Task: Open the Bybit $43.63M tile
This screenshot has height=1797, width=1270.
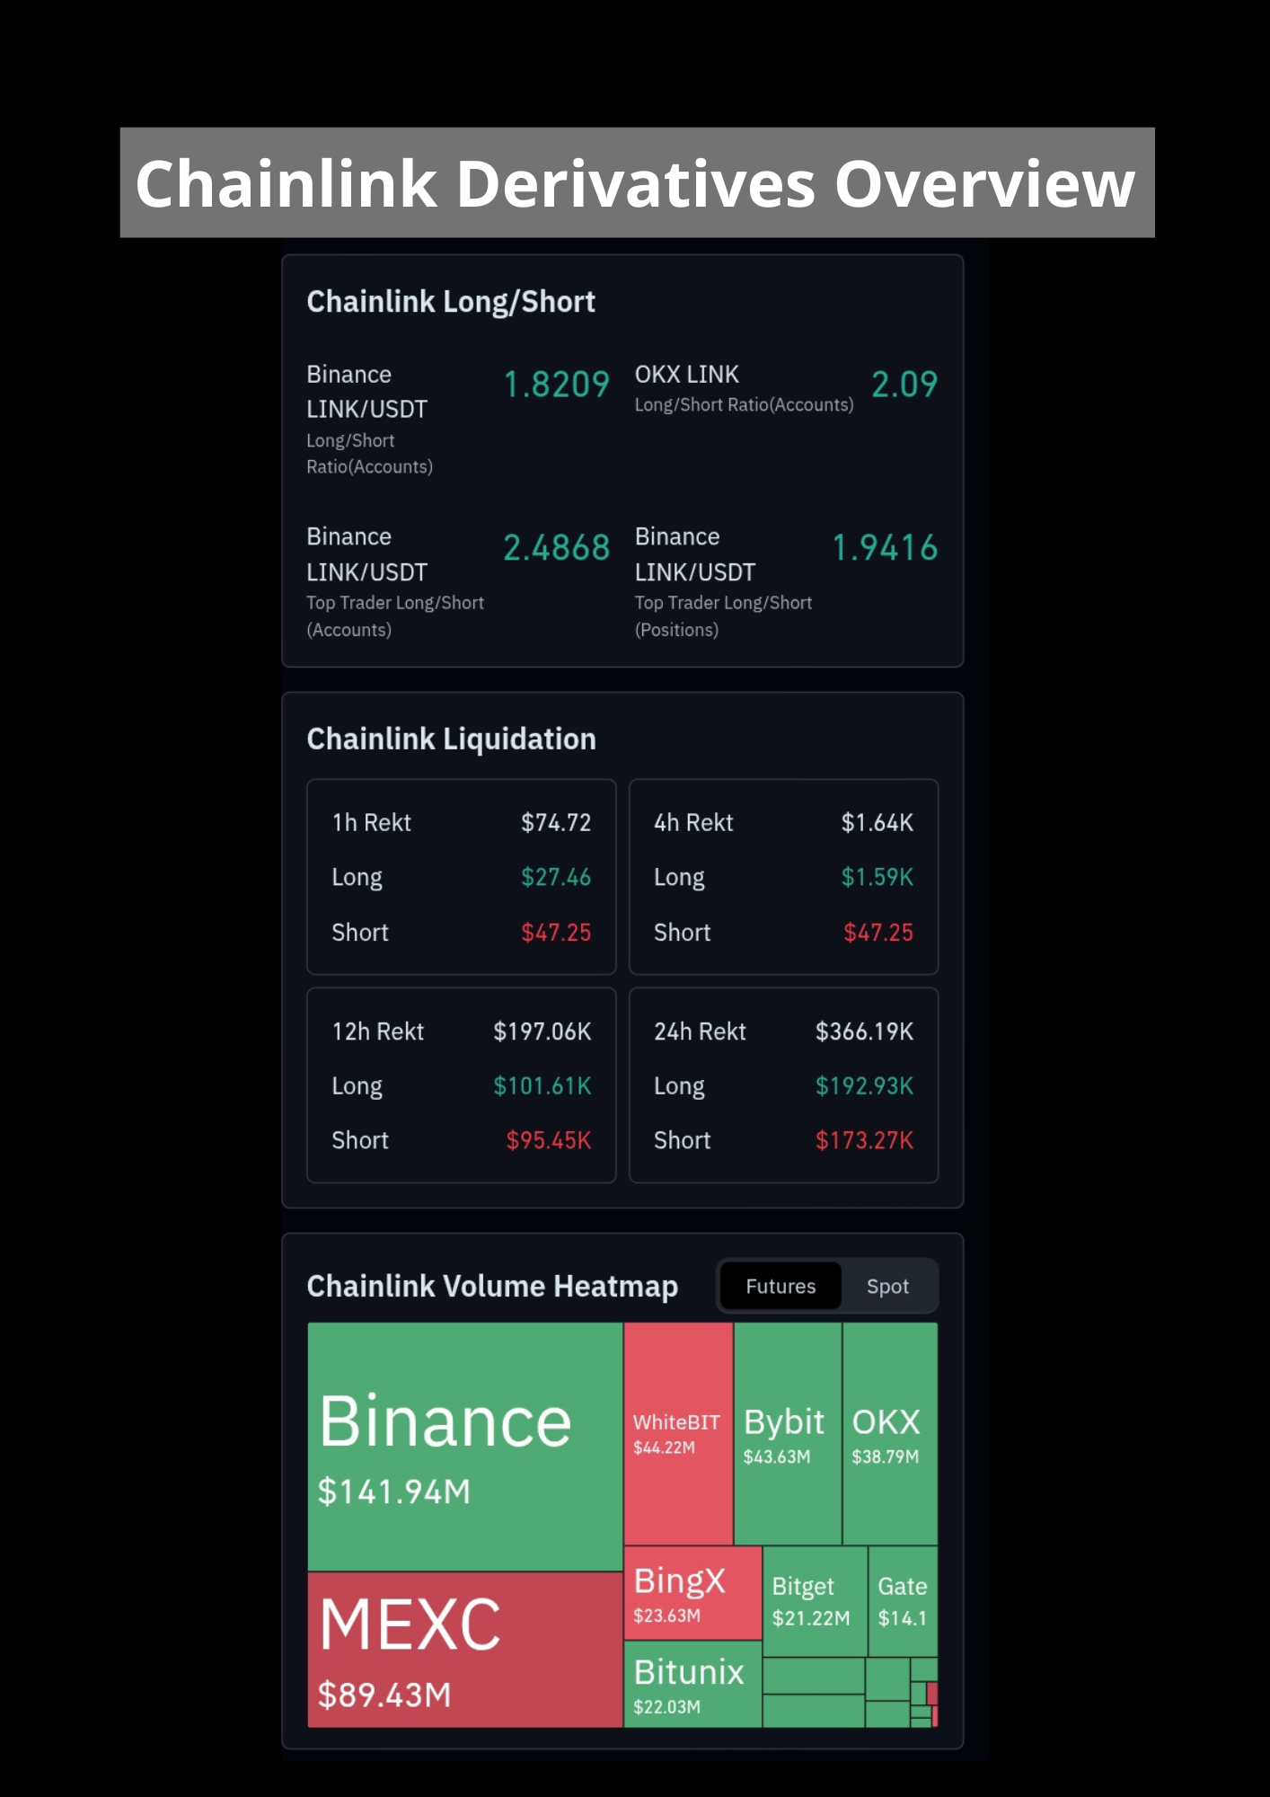Action: tap(788, 1433)
